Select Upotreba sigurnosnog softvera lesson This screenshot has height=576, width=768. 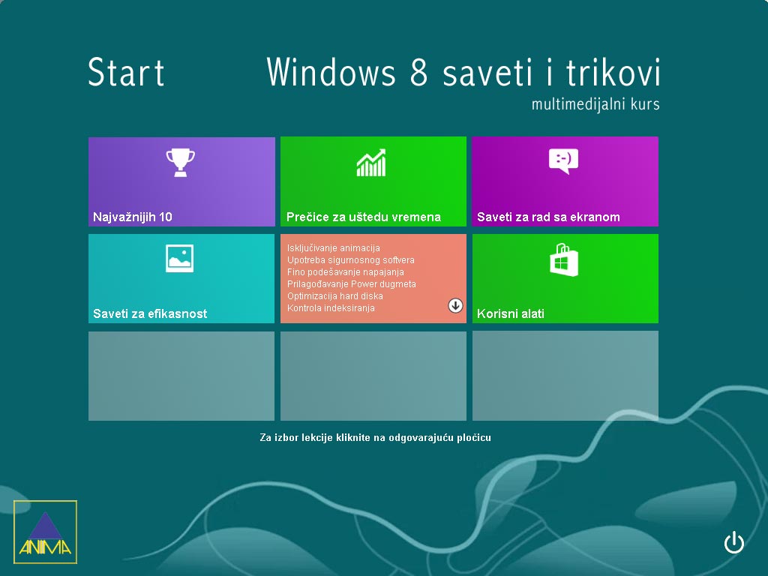click(350, 260)
